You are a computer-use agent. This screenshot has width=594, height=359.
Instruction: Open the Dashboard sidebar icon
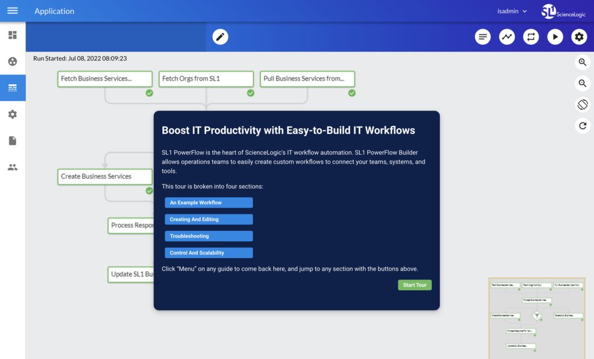13,35
